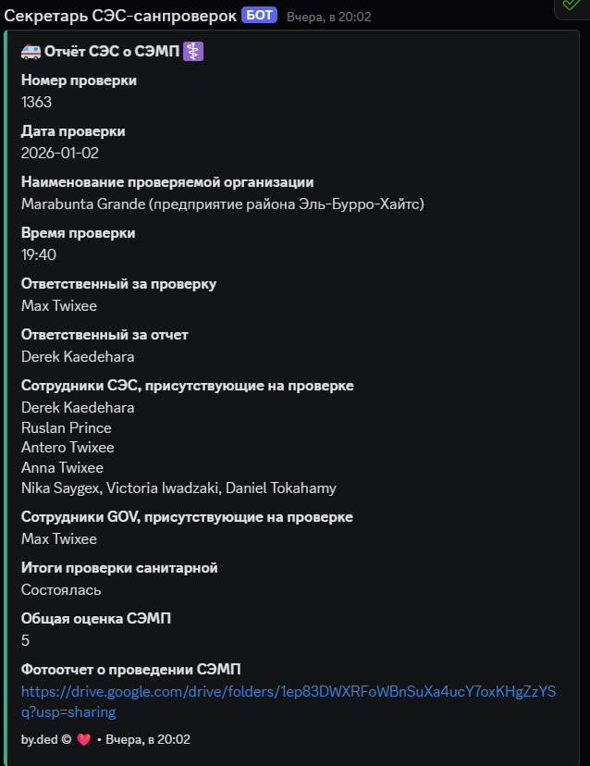Click the inspection number 1363
590x766 pixels.
coord(36,102)
